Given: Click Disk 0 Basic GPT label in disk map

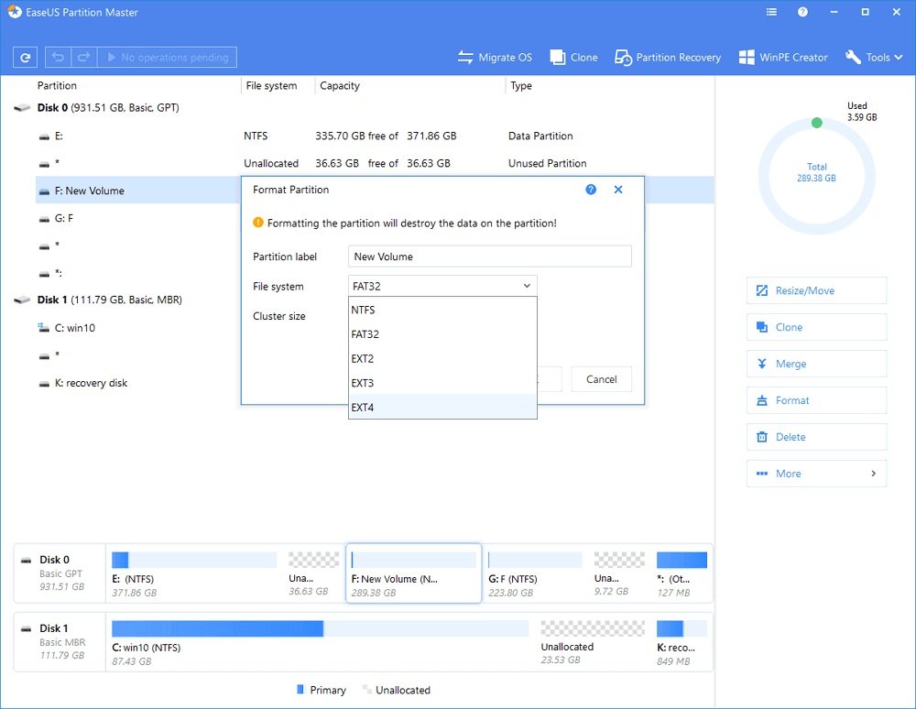Looking at the screenshot, I should pyautogui.click(x=60, y=573).
